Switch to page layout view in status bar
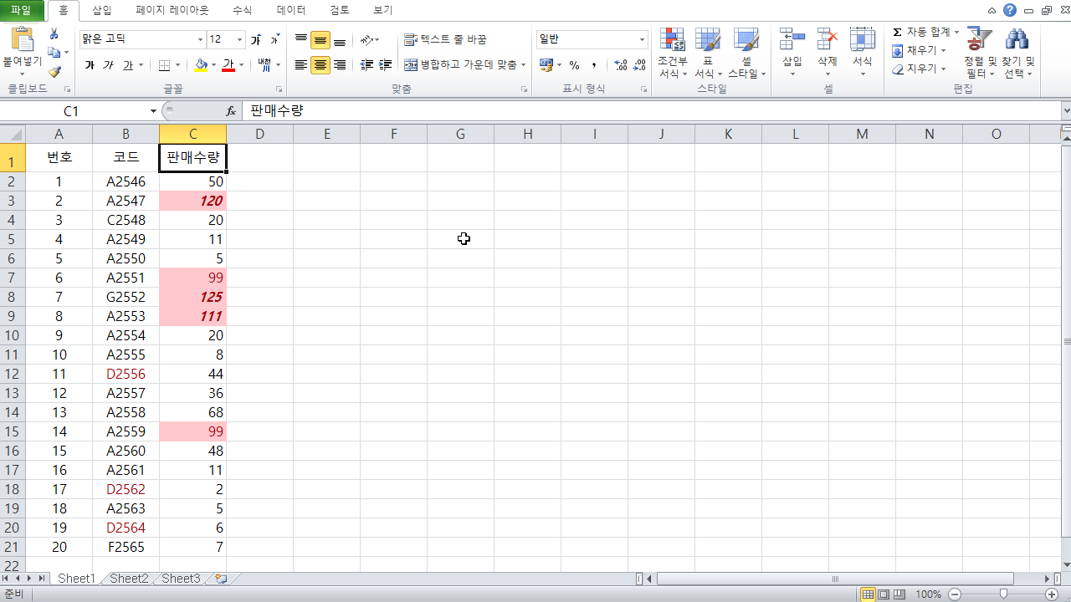The image size is (1071, 602). pos(883,594)
